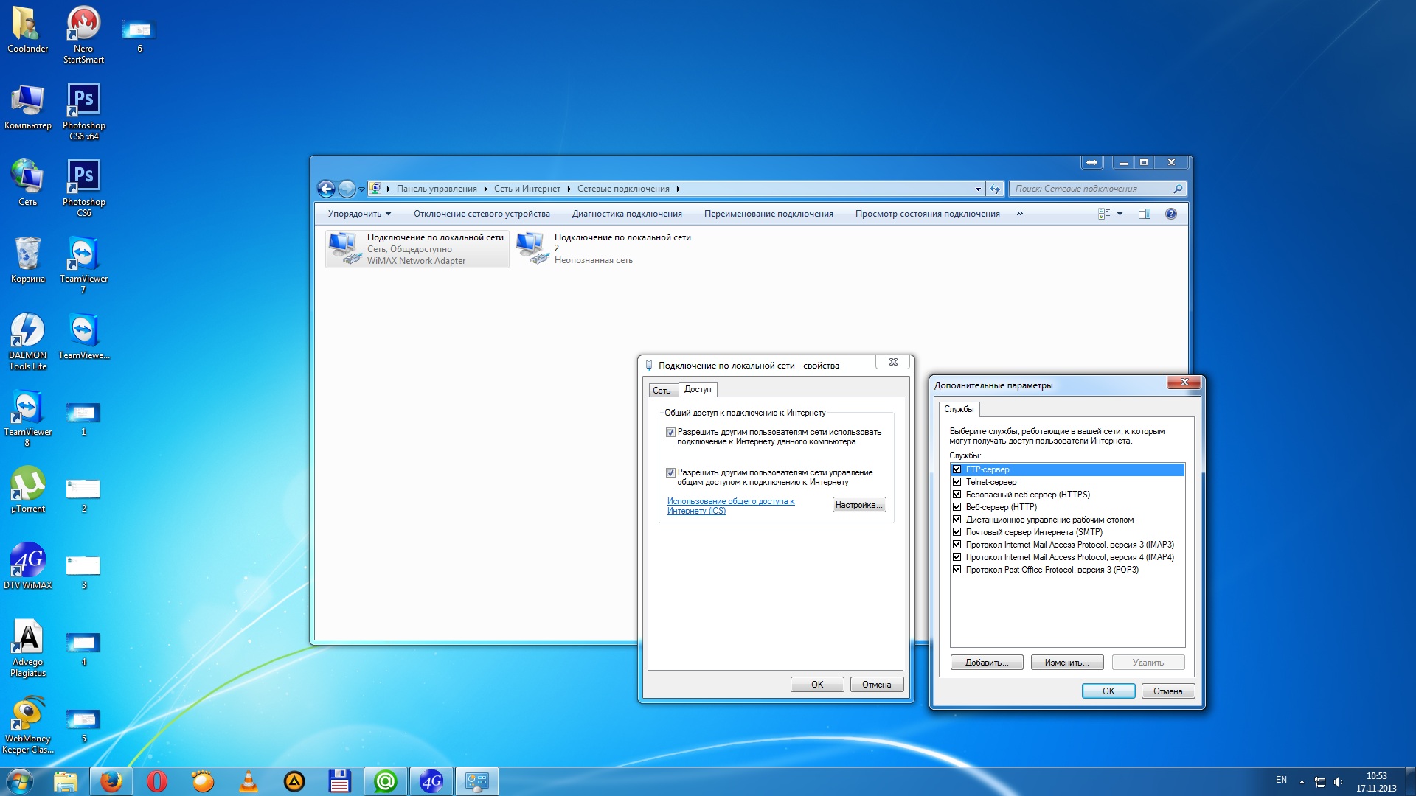
Task: Toggle Telnet-сервер service checkbox
Action: point(957,482)
